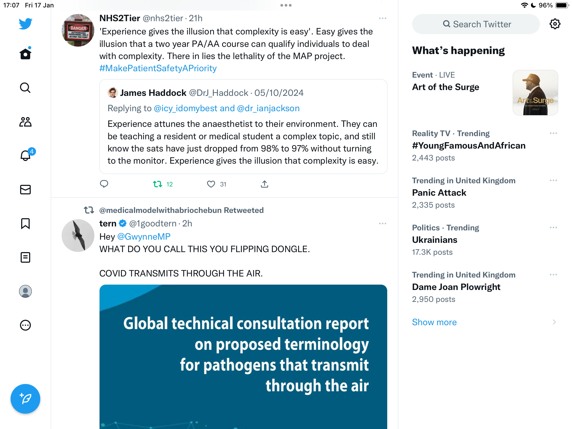Open @GwynneMP mention link
Screen dimensions: 572x429
144,236
